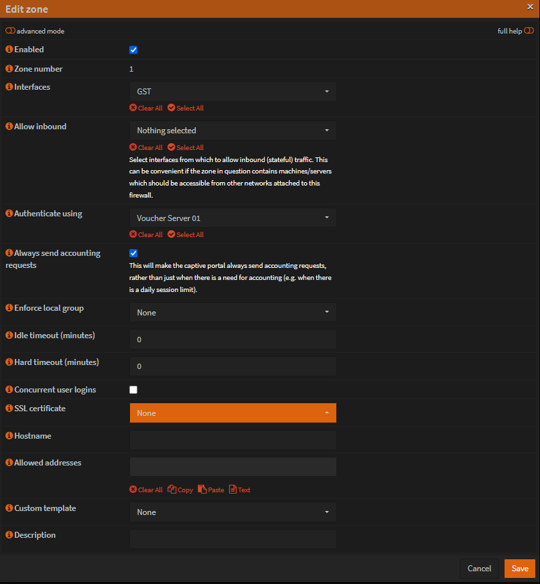Click Select All under the Interfaces selector
Image resolution: width=540 pixels, height=584 pixels.
point(185,108)
